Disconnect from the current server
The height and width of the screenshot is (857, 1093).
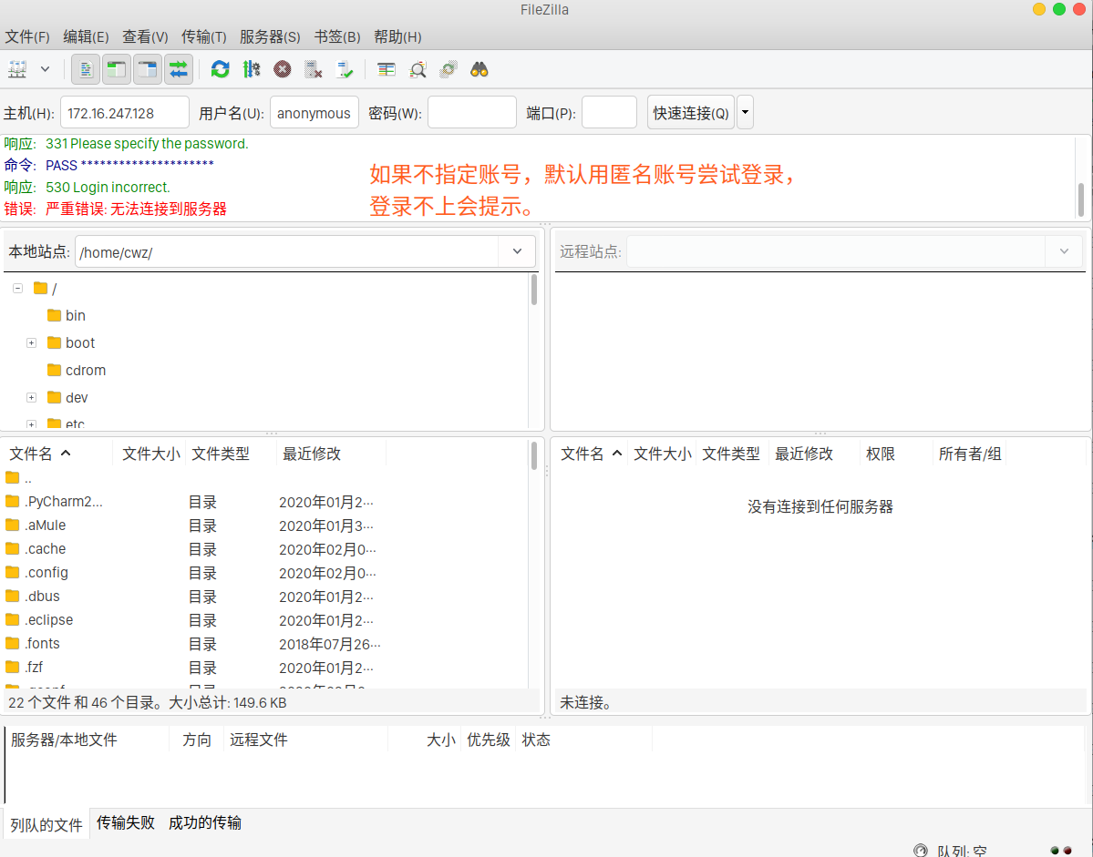point(314,69)
